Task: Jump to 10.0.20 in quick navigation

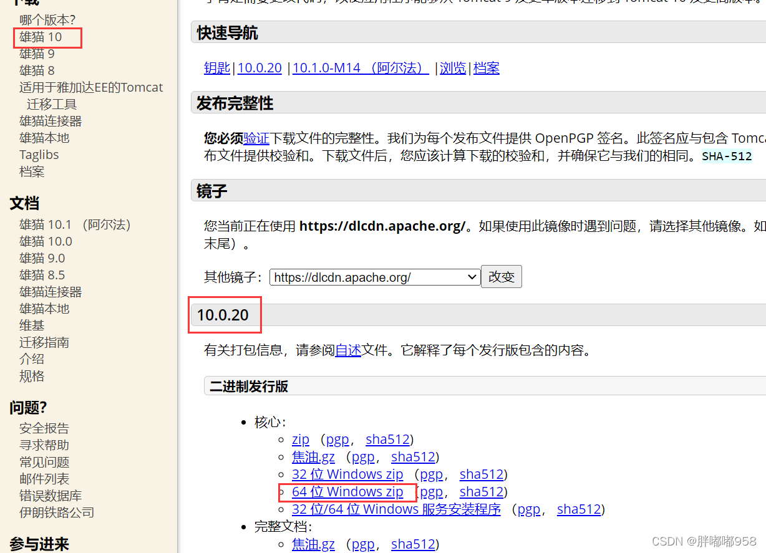Action: (259, 68)
